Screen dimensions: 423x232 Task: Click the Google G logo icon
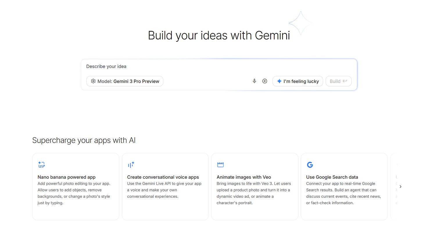coord(310,165)
